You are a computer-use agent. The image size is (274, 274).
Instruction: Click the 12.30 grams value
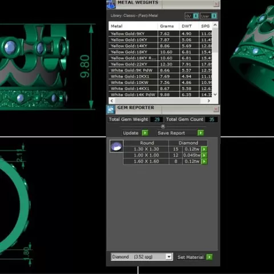point(166,64)
